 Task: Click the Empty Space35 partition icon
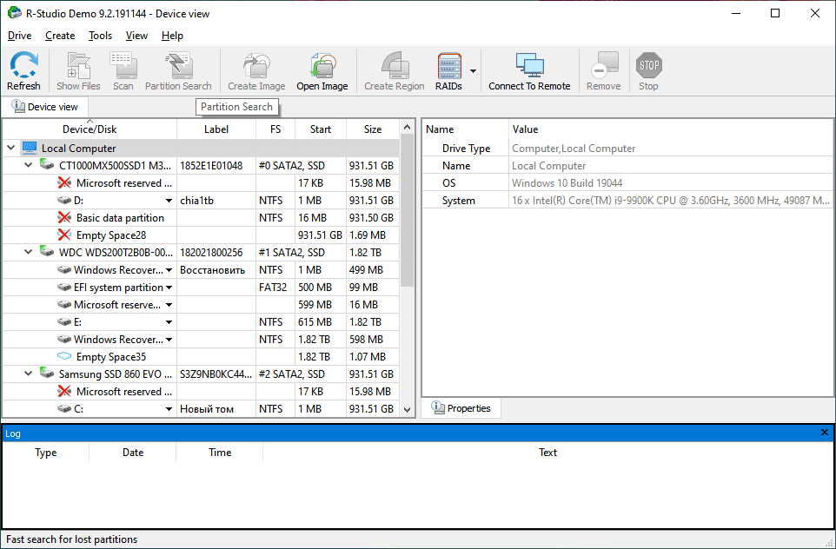point(64,356)
